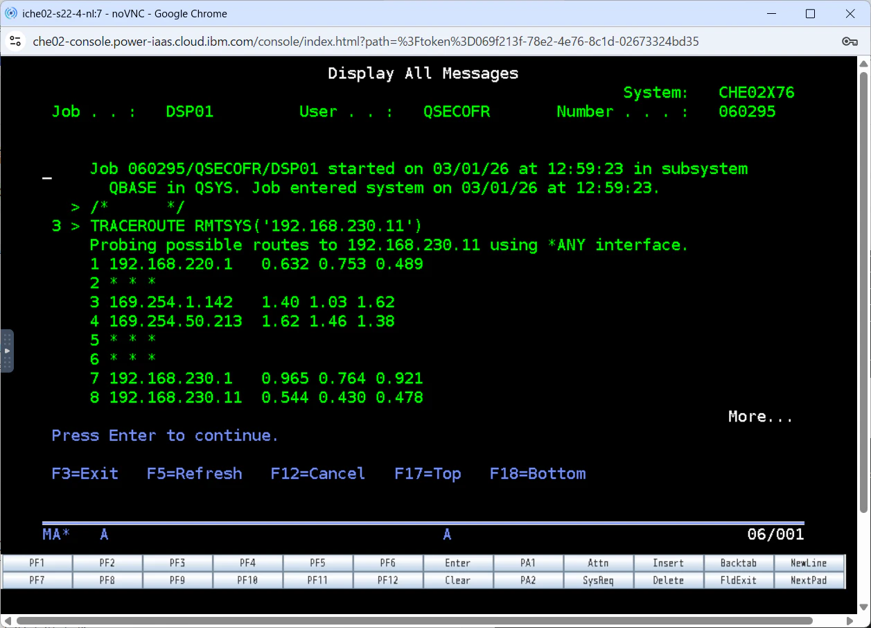Click the PF8 key button
This screenshot has width=871, height=628.
107,580
